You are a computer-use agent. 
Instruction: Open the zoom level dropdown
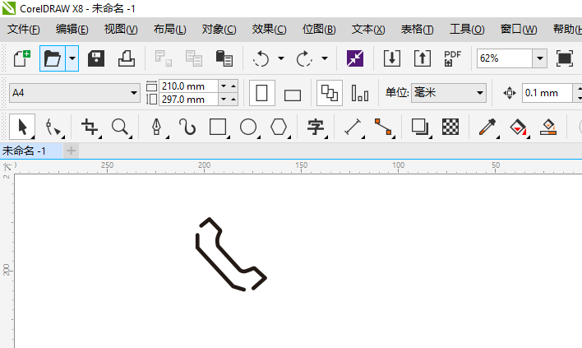[540, 58]
